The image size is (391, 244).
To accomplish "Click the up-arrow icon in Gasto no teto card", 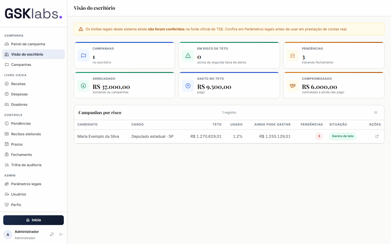I will pyautogui.click(x=188, y=86).
